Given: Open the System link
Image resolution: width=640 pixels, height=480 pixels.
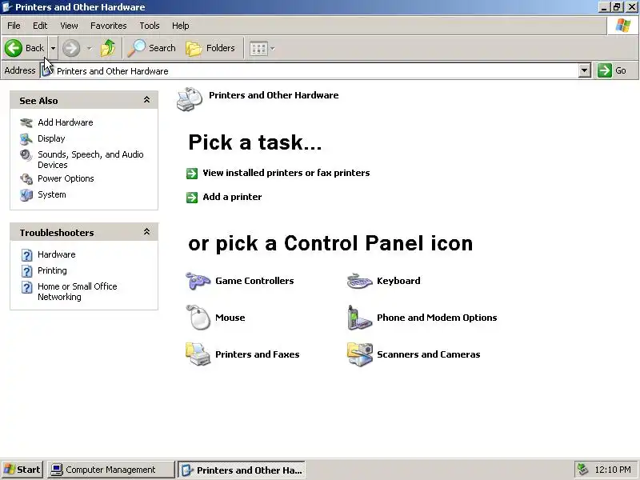Looking at the screenshot, I should tap(52, 194).
